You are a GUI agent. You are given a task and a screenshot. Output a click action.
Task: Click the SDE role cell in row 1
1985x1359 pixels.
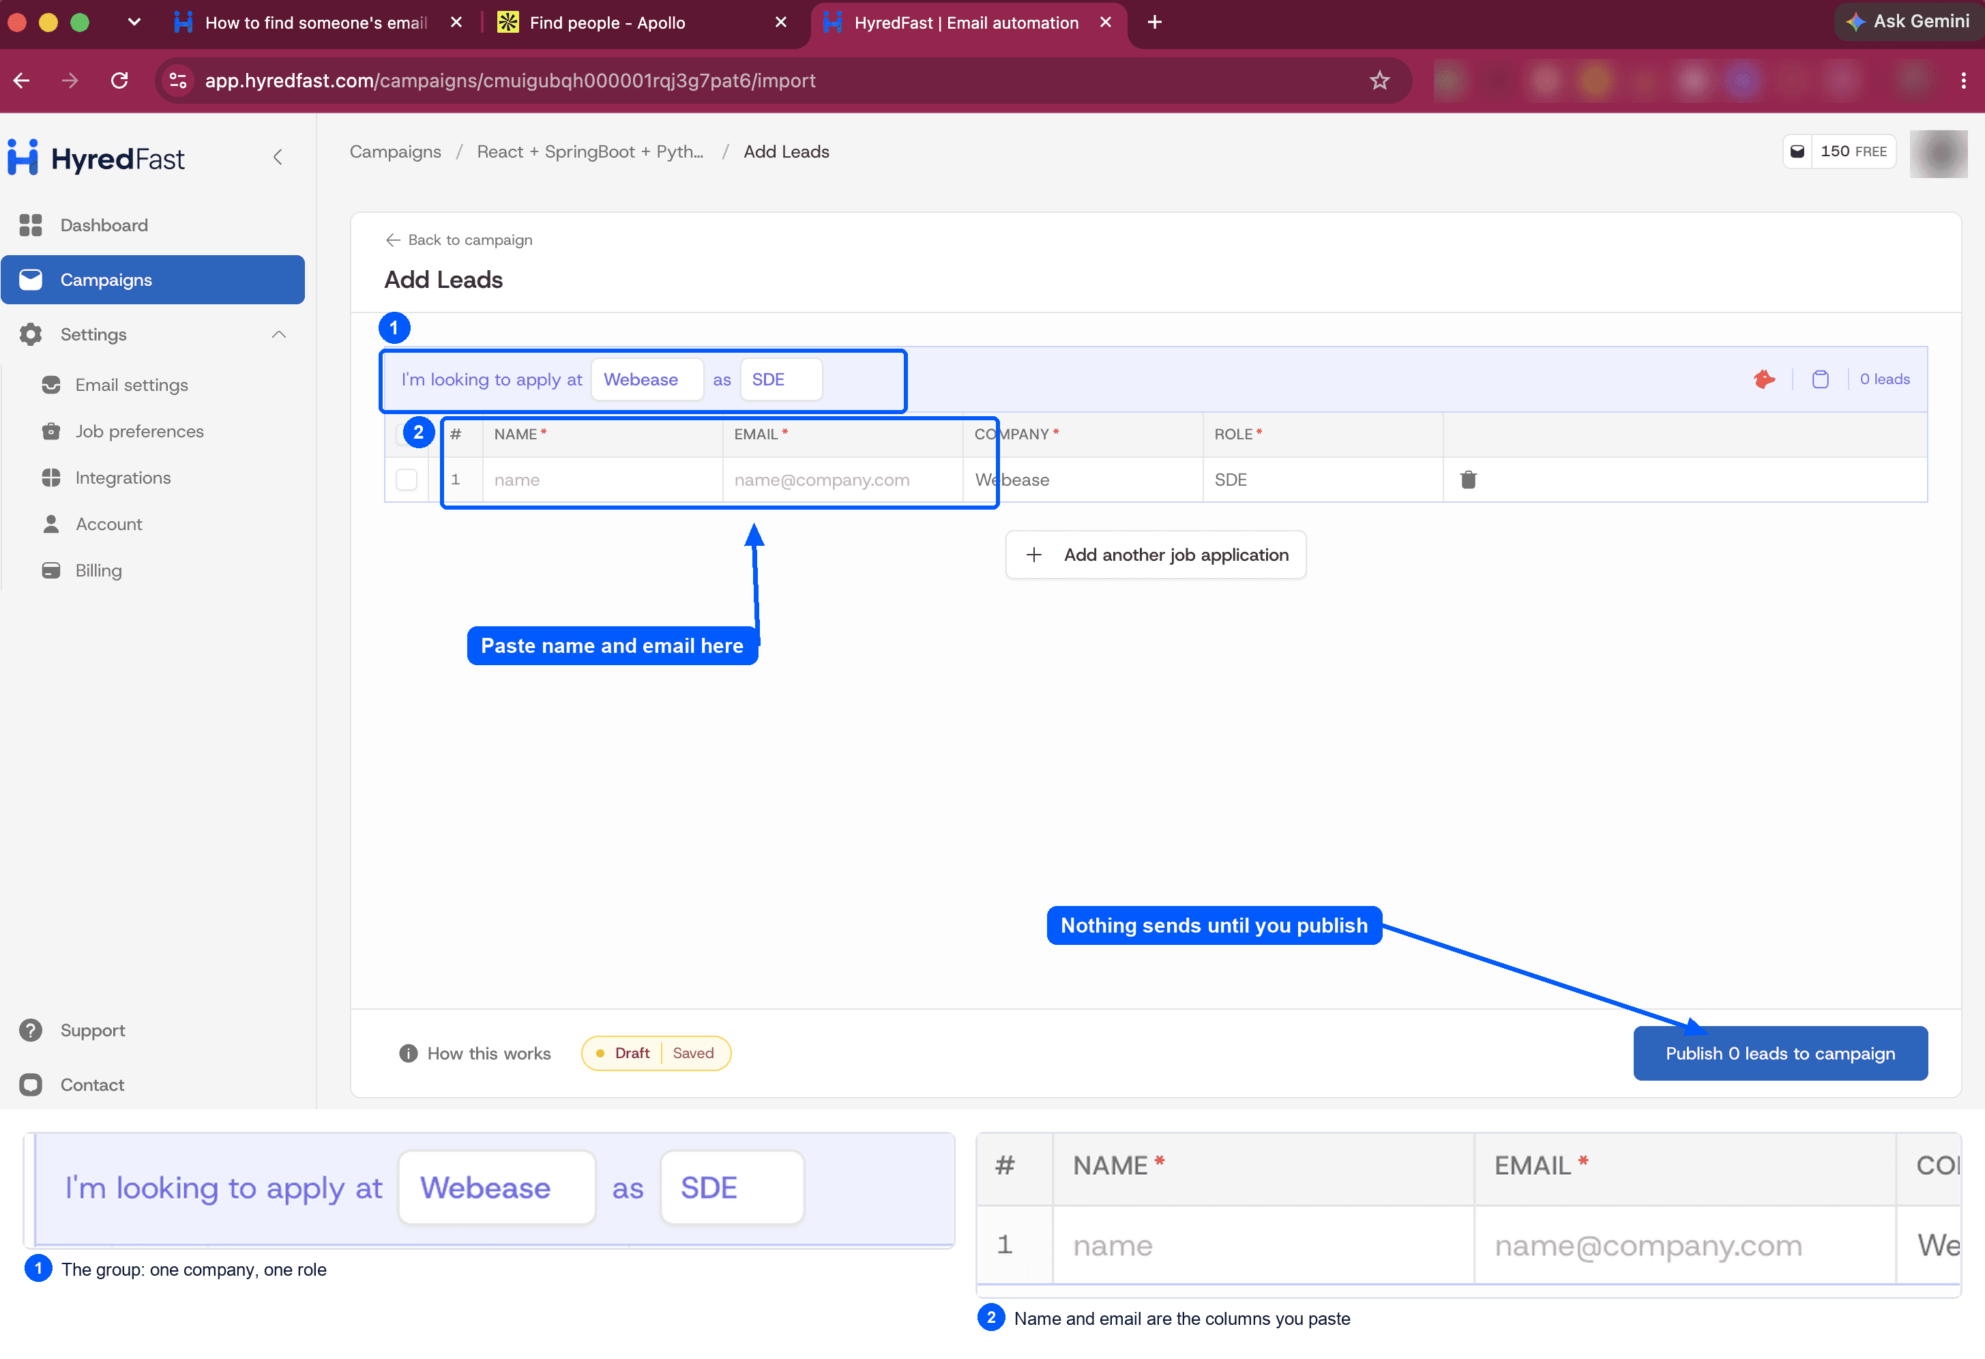click(x=1323, y=479)
